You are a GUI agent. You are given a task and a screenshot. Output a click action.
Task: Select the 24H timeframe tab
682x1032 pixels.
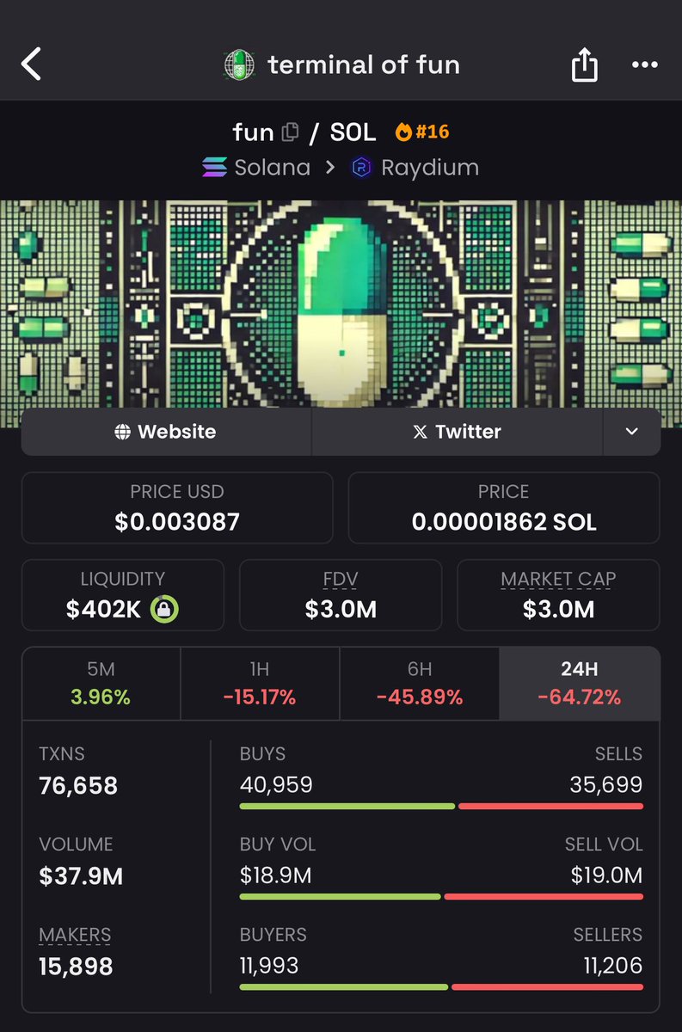tap(580, 684)
